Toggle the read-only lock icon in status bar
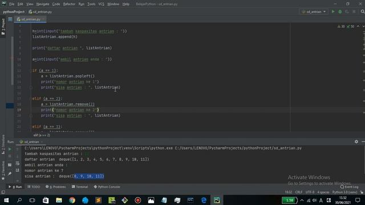365x205 pixels. click(x=362, y=192)
